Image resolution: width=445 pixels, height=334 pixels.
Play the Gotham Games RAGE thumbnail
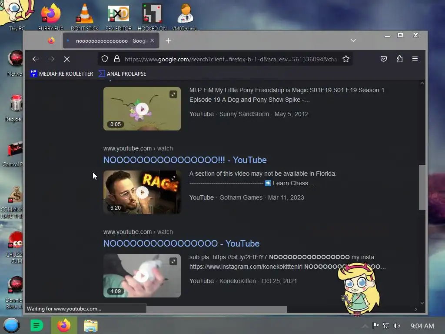click(142, 192)
